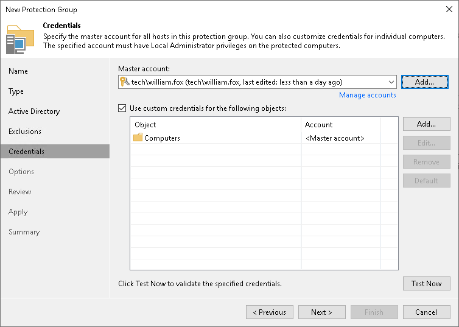The height and width of the screenshot is (327, 459).
Task: Click the key icon in Master account field
Action: click(x=124, y=82)
